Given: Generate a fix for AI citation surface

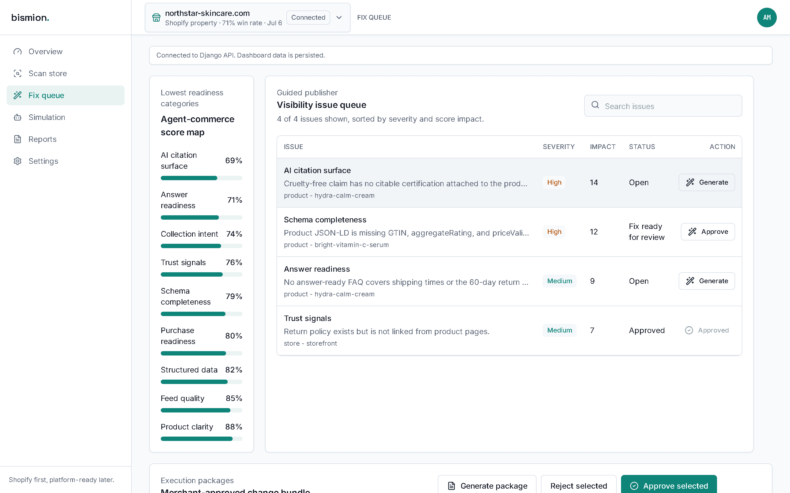Looking at the screenshot, I should tap(707, 182).
